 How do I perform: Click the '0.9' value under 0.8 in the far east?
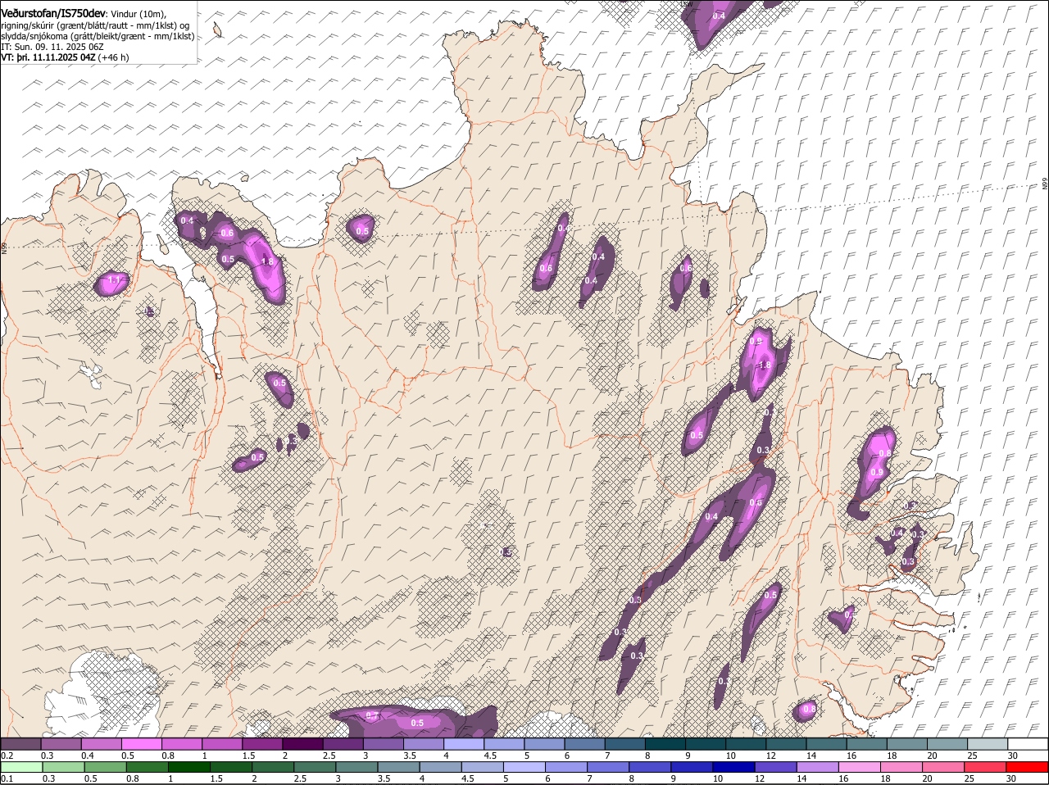(x=876, y=473)
